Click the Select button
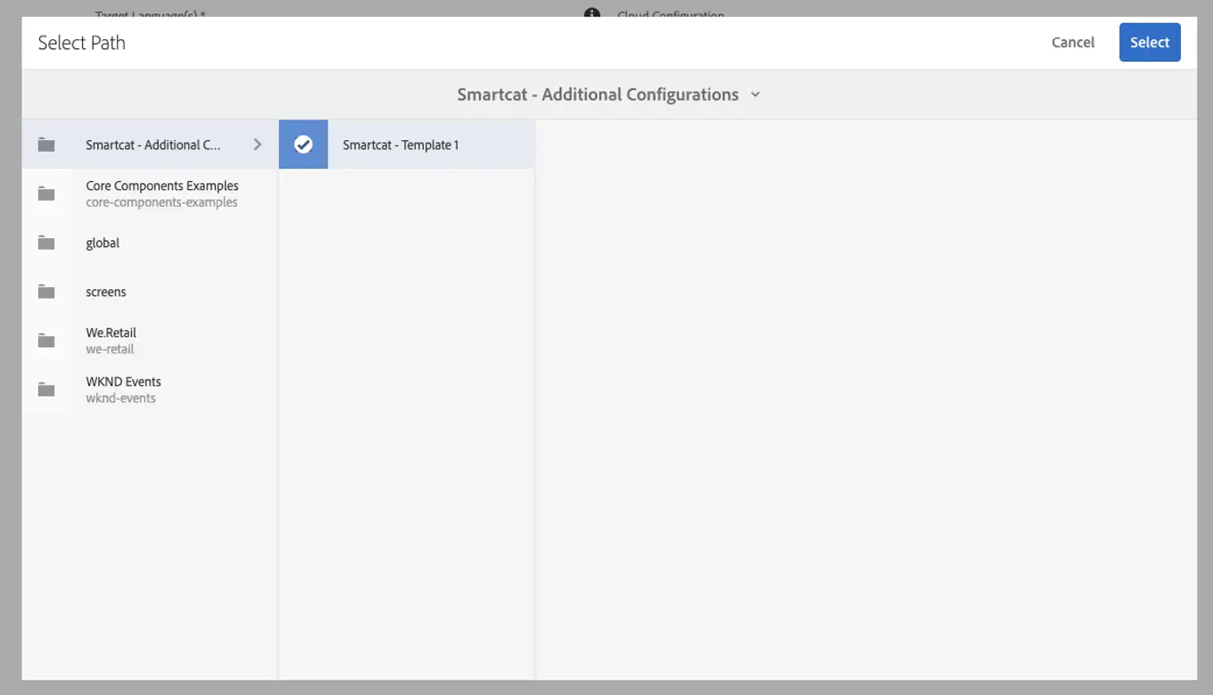The width and height of the screenshot is (1213, 695). coord(1150,42)
